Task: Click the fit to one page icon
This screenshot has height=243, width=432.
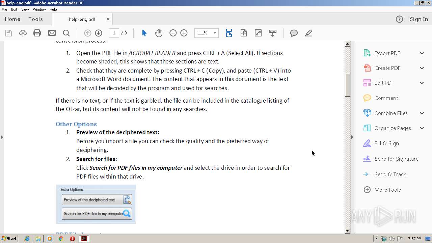Action: (244, 33)
